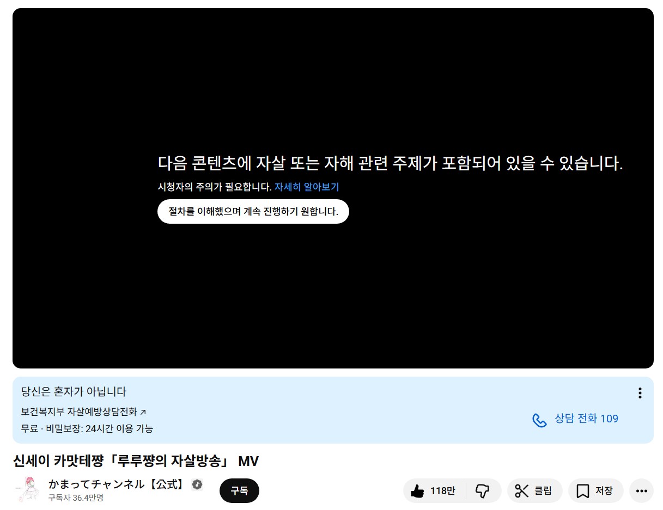Click the 상담 전화 109 link

coord(586,419)
